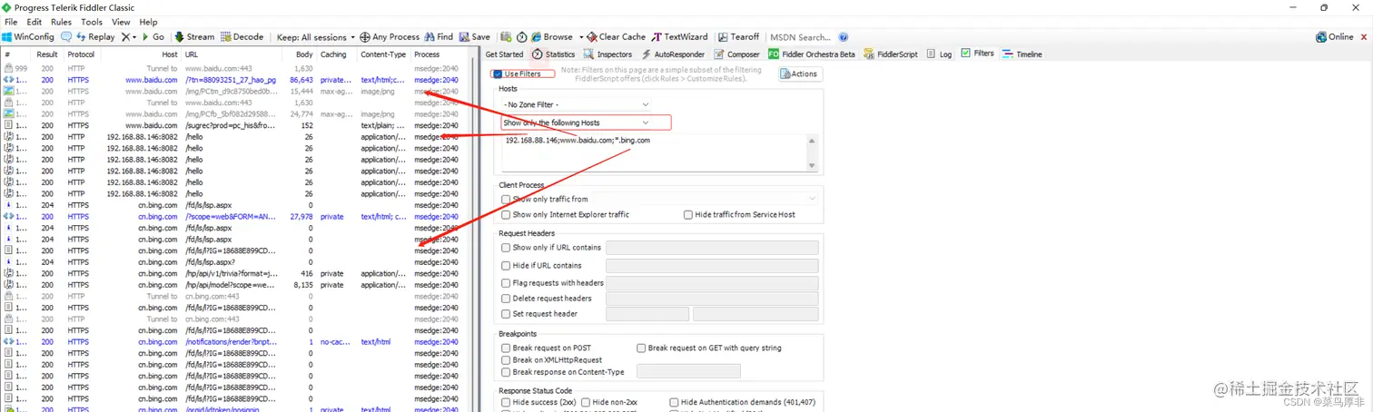Click the MSDN help question icon
Viewport: 1373px width, 412px height.
click(x=844, y=37)
